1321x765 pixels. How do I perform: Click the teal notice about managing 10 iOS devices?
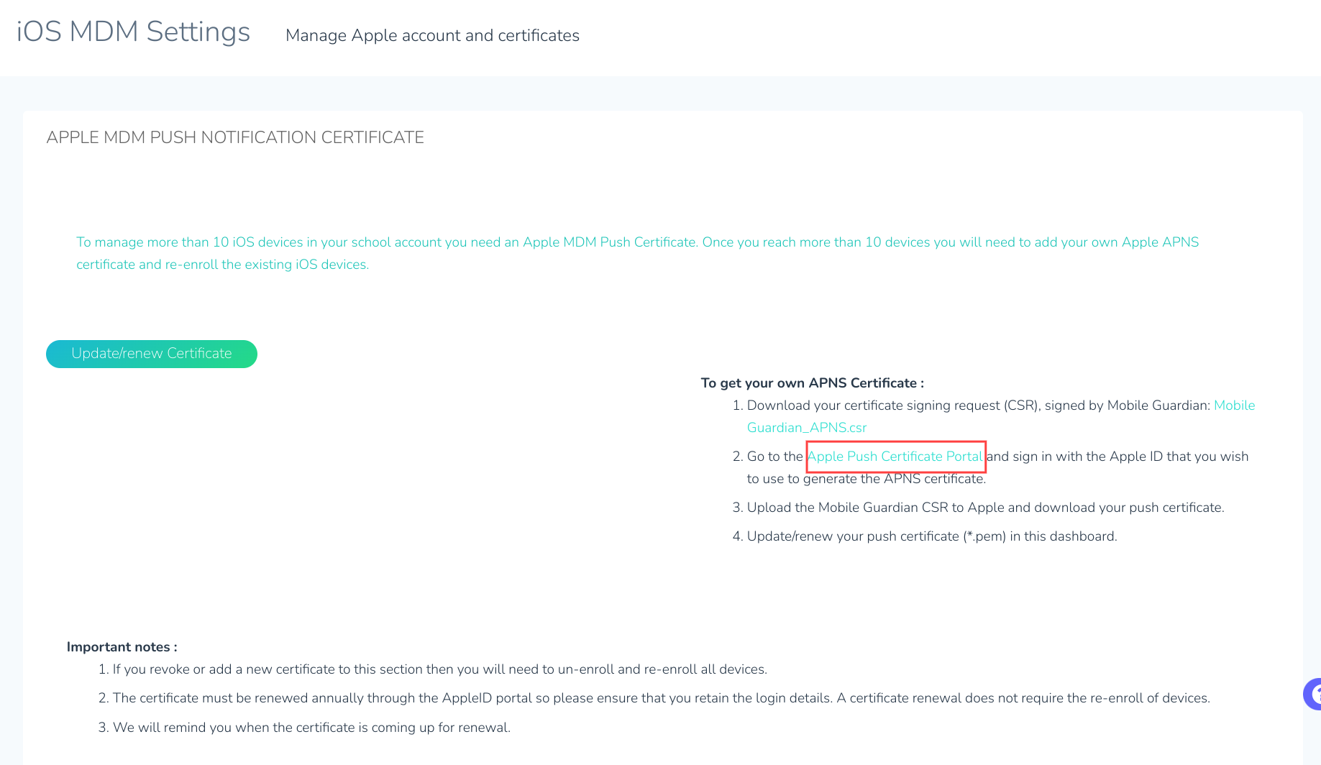coord(637,253)
